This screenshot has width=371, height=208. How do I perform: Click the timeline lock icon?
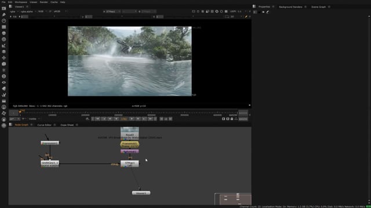[232, 119]
